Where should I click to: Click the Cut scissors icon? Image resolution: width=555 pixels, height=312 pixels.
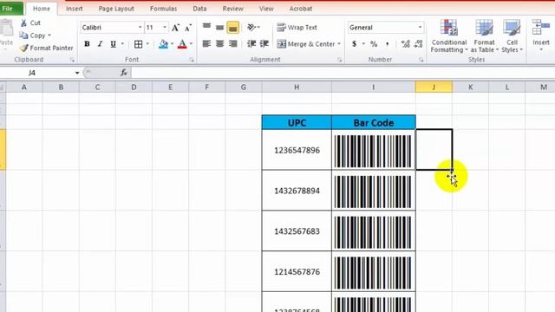pyautogui.click(x=23, y=23)
